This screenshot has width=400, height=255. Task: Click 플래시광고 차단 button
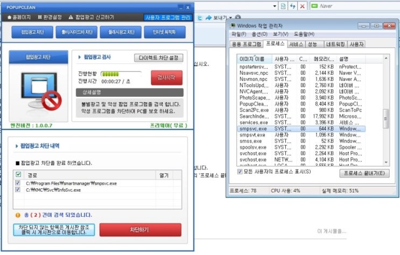[x=121, y=32]
